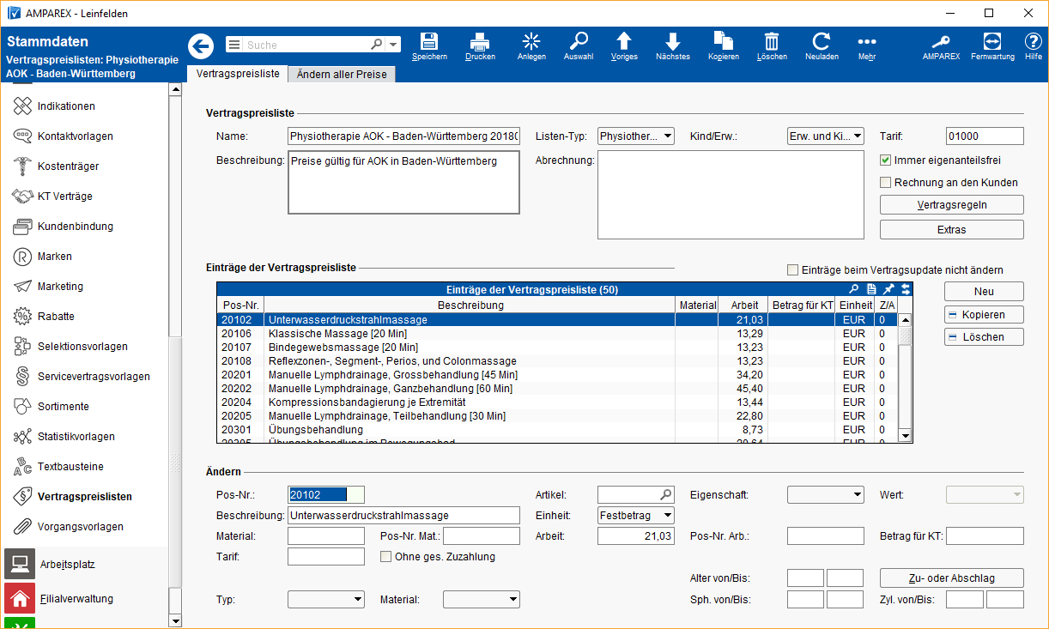
Task: Click the Drucken printer icon
Action: (x=480, y=46)
